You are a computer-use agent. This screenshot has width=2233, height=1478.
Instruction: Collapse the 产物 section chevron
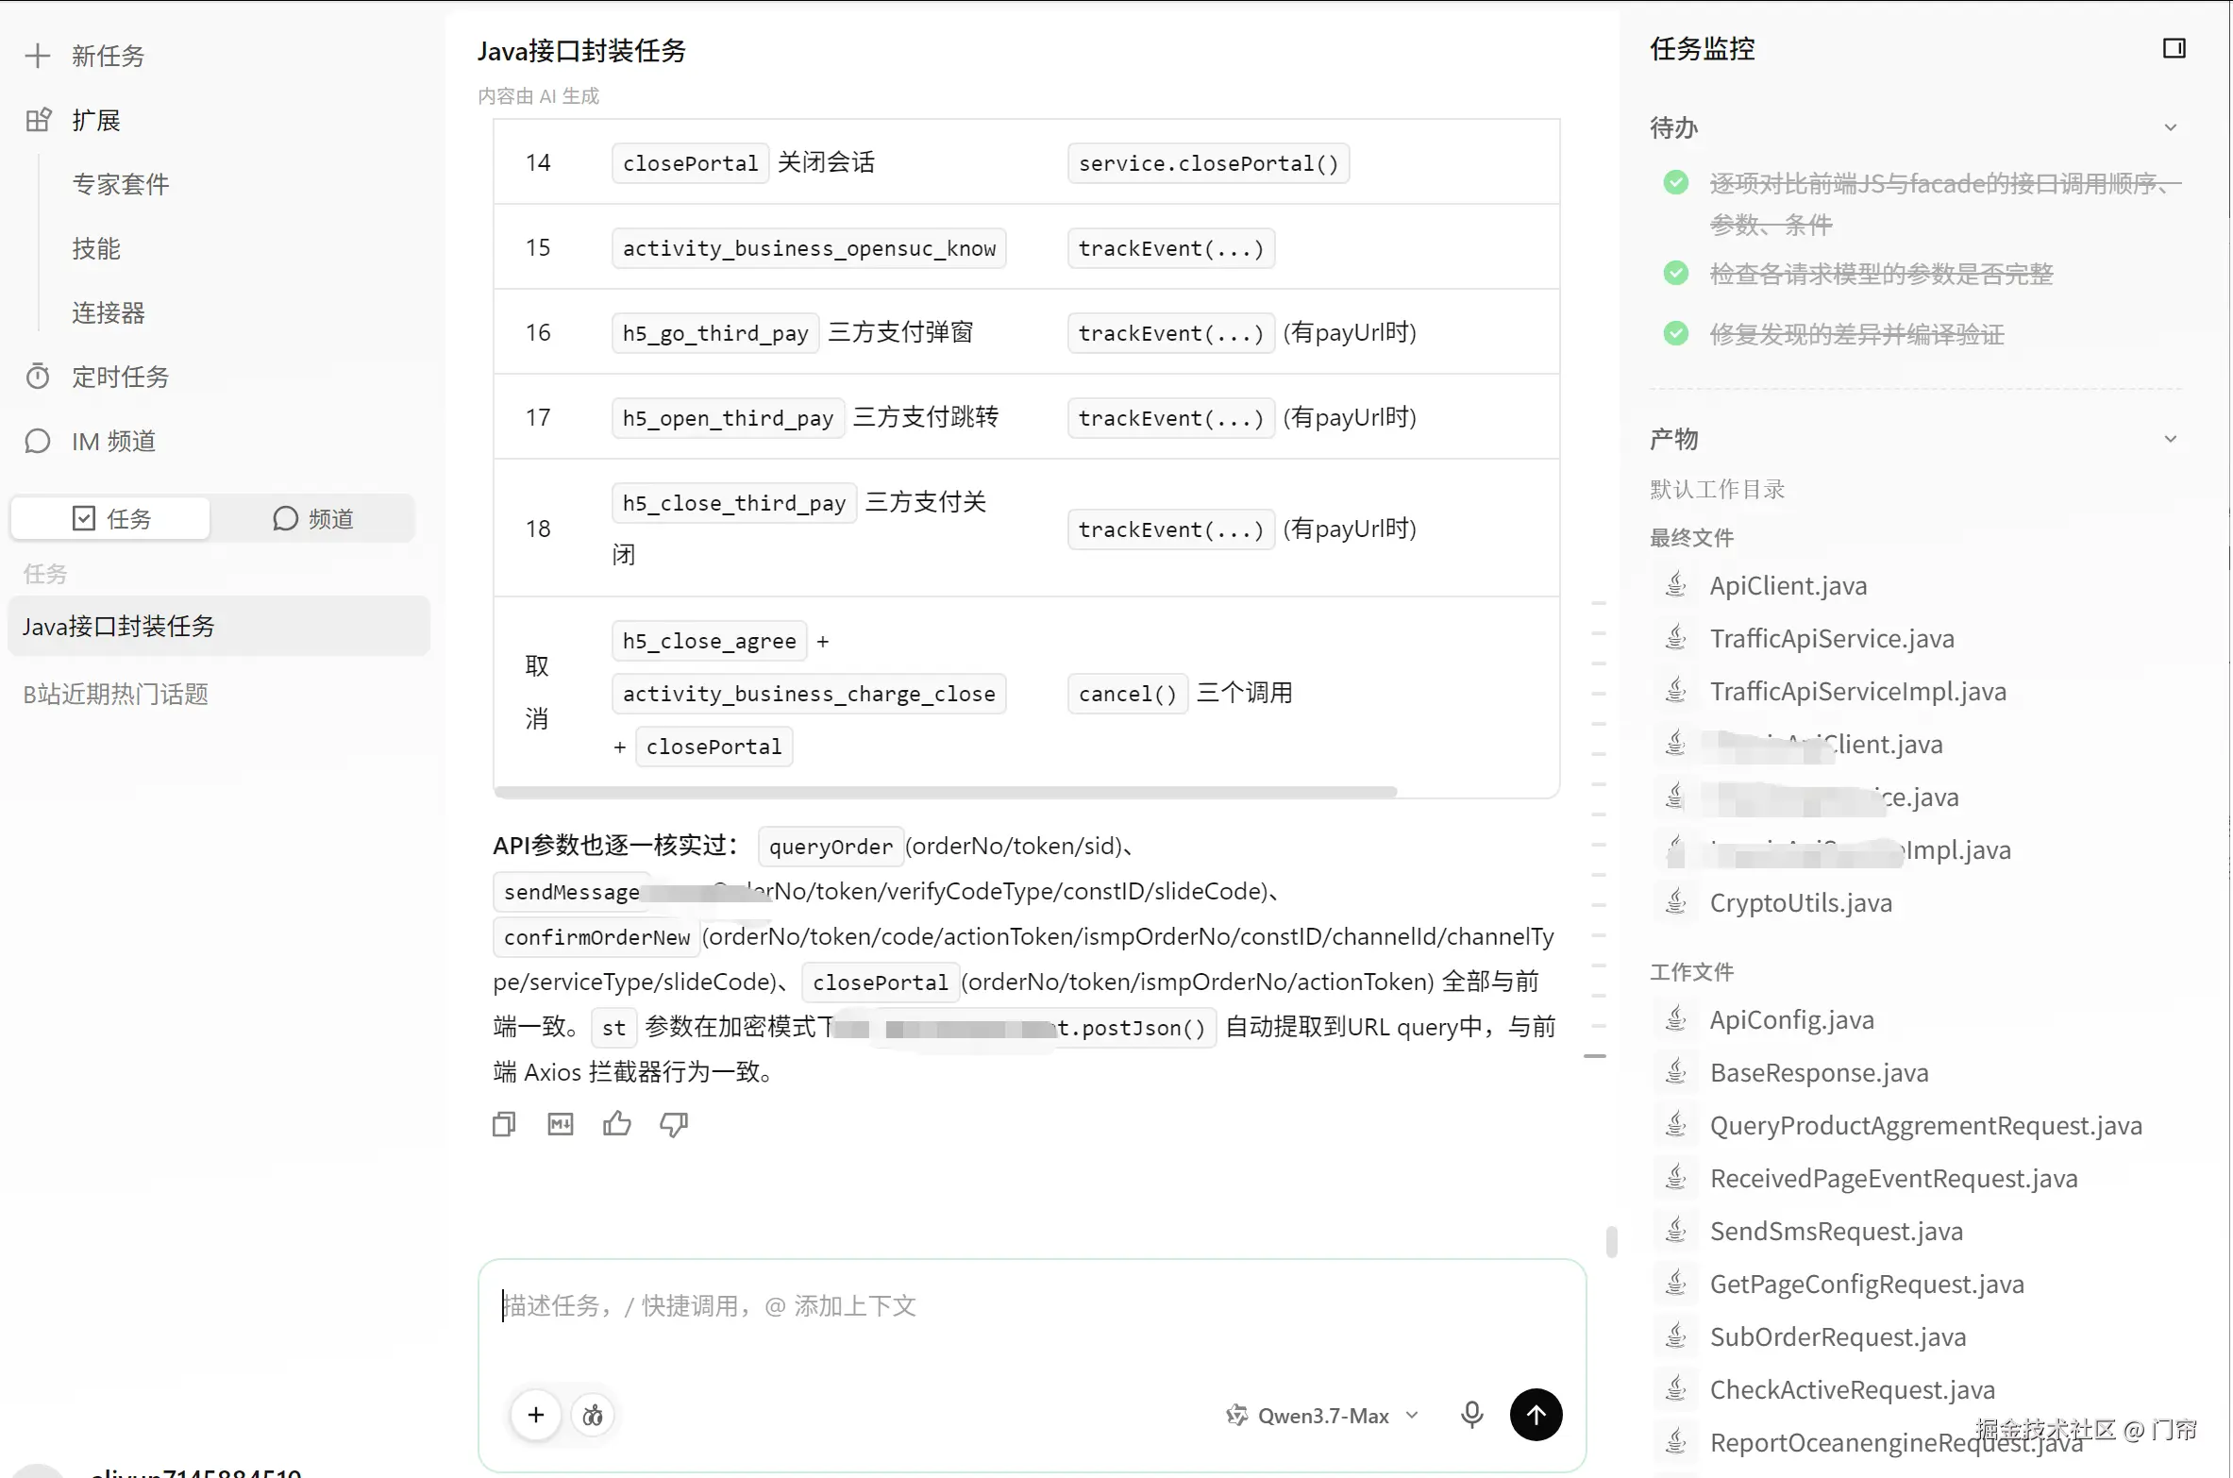pyautogui.click(x=2171, y=439)
